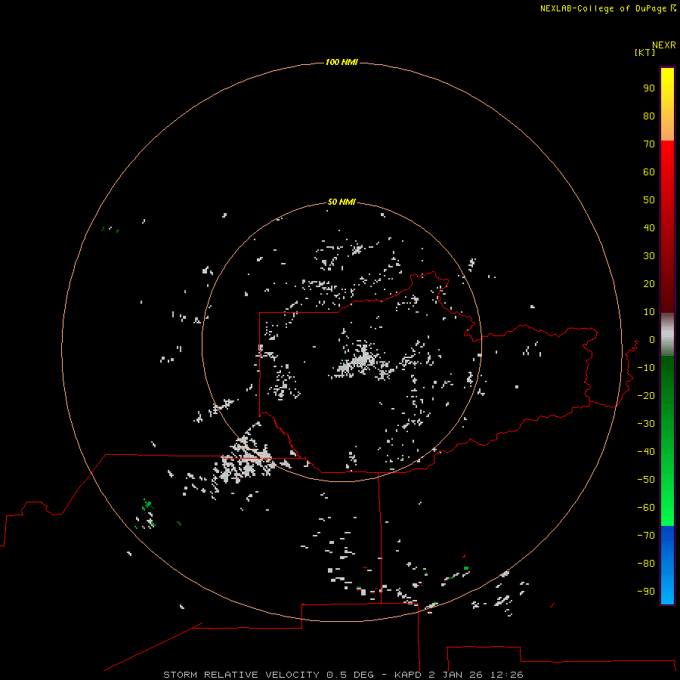680x680 pixels.
Task: Select the 100 NMI range ring label
Action: pyautogui.click(x=342, y=62)
